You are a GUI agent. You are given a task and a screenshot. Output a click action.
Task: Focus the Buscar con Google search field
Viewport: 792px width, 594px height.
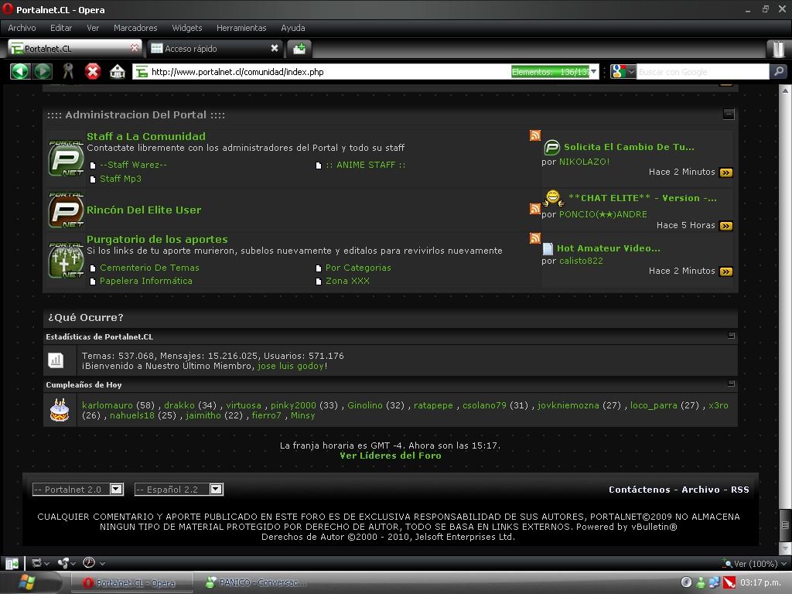[x=702, y=72]
